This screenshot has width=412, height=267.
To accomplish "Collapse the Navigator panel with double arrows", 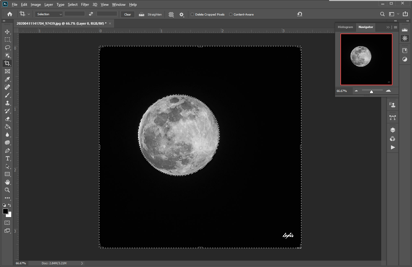I will click(388, 27).
